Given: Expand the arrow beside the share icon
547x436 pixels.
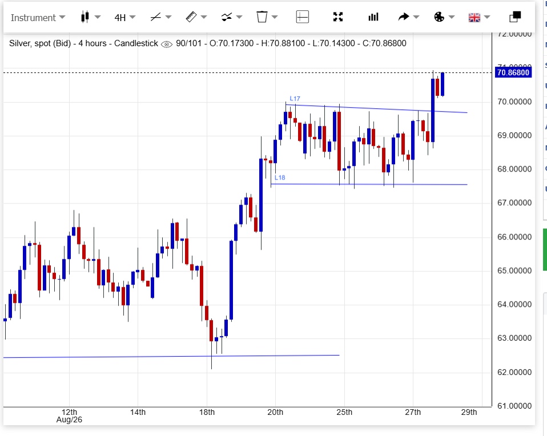Looking at the screenshot, I should (416, 17).
